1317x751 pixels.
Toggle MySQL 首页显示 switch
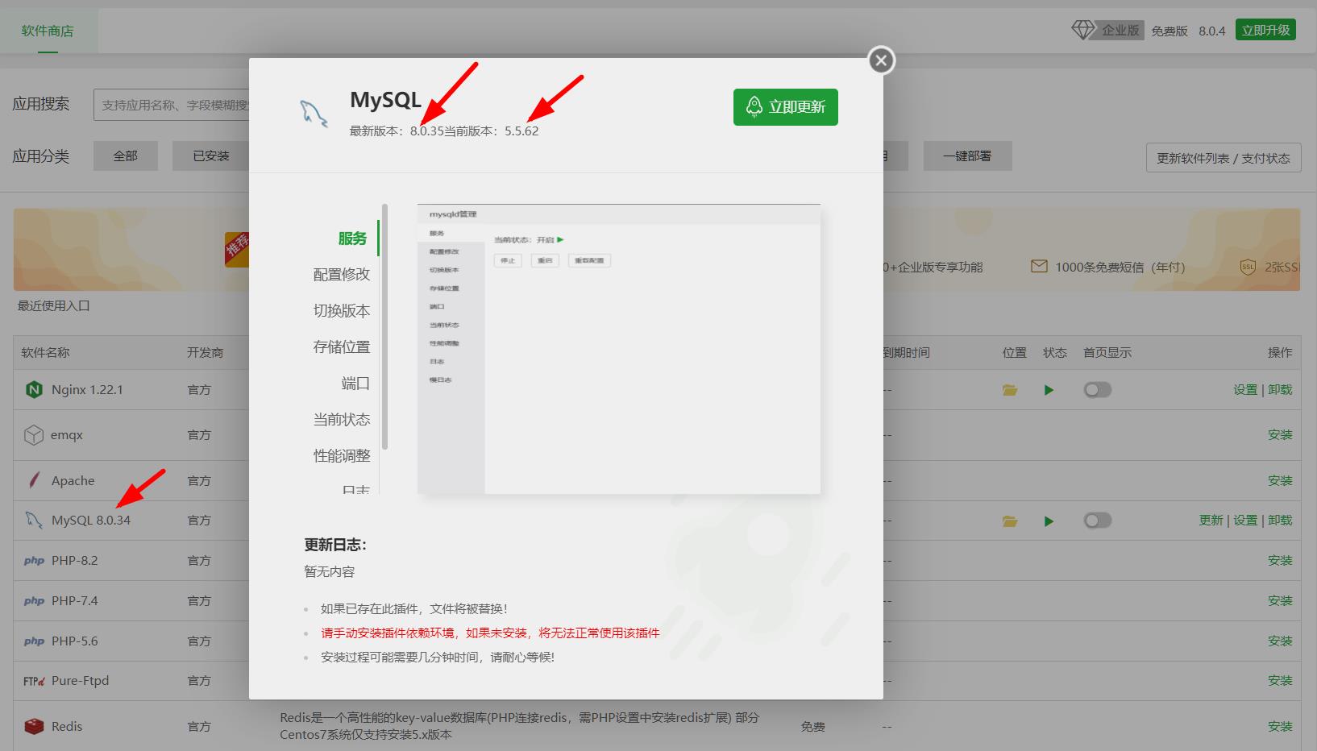click(1098, 521)
